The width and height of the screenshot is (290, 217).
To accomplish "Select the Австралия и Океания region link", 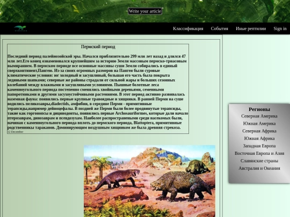I will tap(259, 168).
